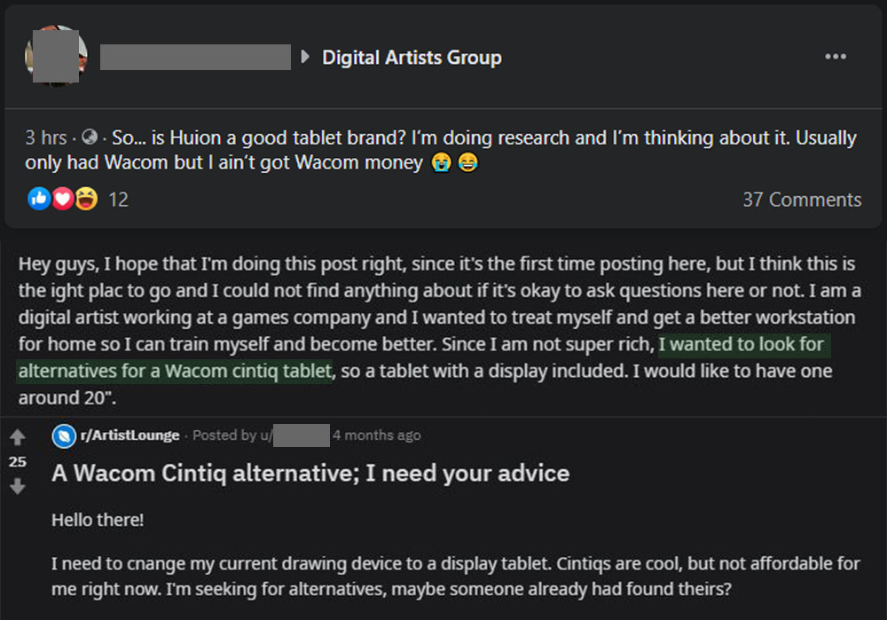Downvote the Reddit post
Viewport: 887px width, 620px height.
(18, 486)
